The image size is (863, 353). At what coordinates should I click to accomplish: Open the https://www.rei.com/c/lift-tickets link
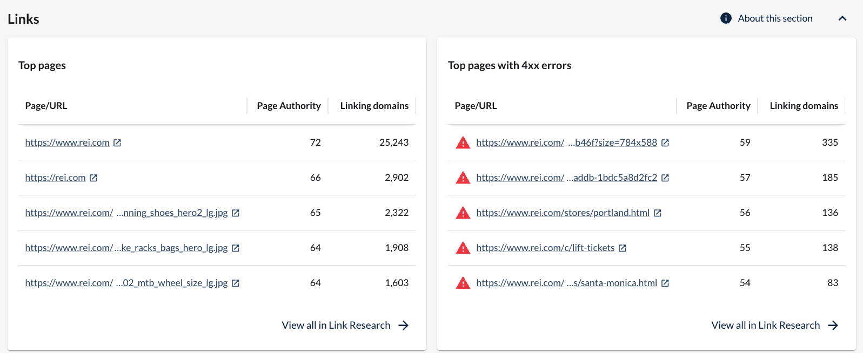(x=545, y=248)
